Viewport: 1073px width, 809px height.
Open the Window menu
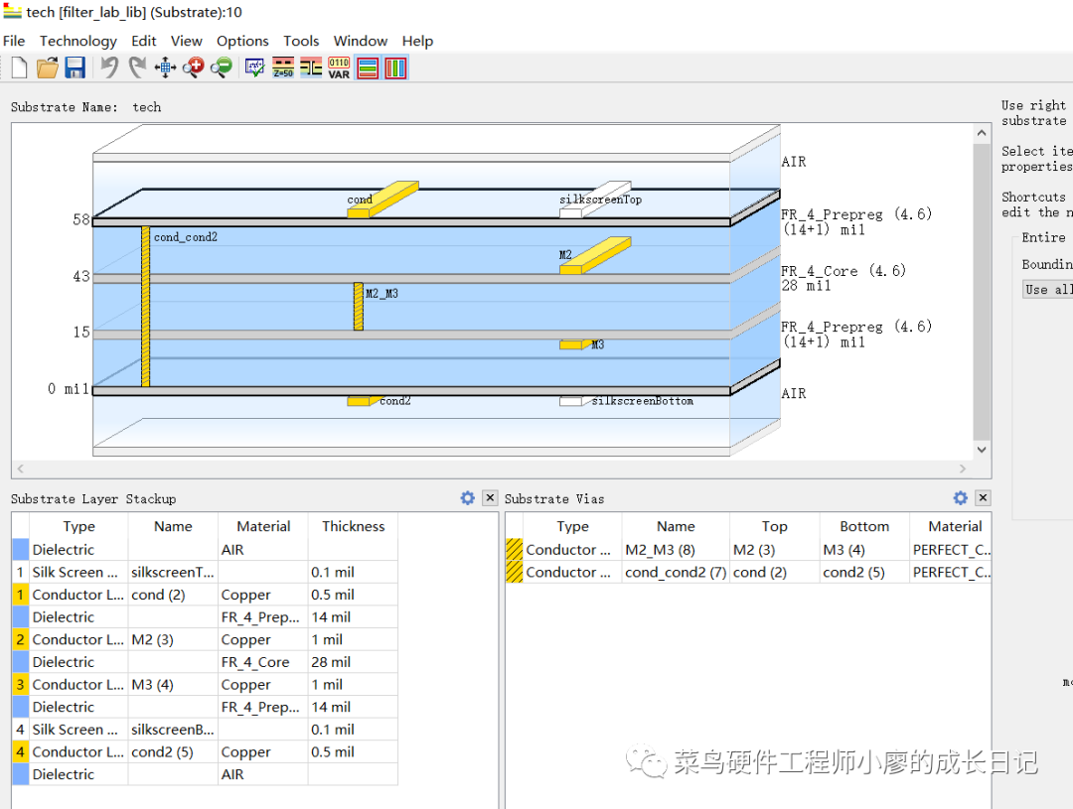(x=361, y=41)
